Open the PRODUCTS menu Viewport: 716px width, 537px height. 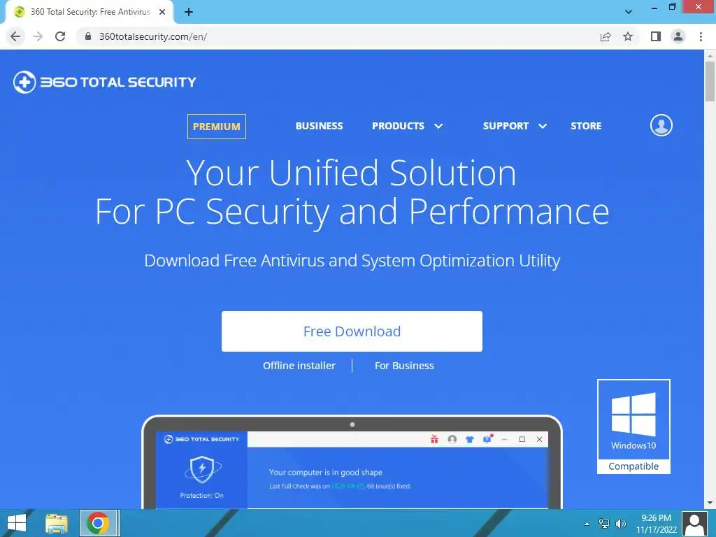[398, 126]
